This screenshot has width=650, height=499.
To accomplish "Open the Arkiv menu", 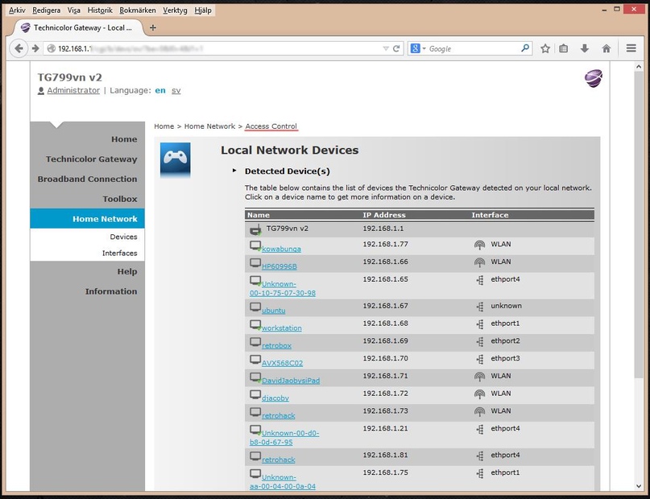I will pos(17,10).
